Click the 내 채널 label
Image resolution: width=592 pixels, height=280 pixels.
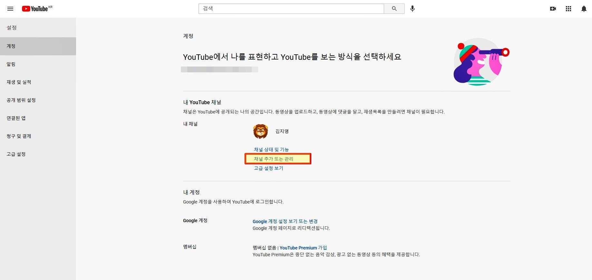(190, 124)
